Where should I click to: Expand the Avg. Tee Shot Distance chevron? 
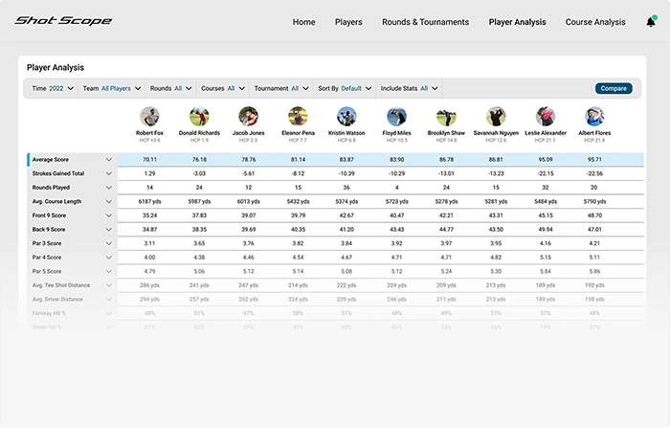pyautogui.click(x=108, y=285)
